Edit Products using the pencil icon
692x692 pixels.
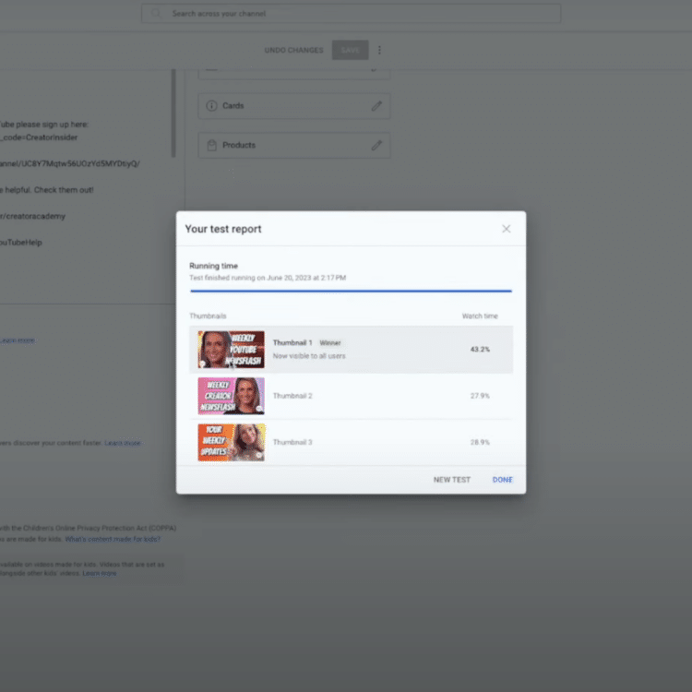point(376,145)
